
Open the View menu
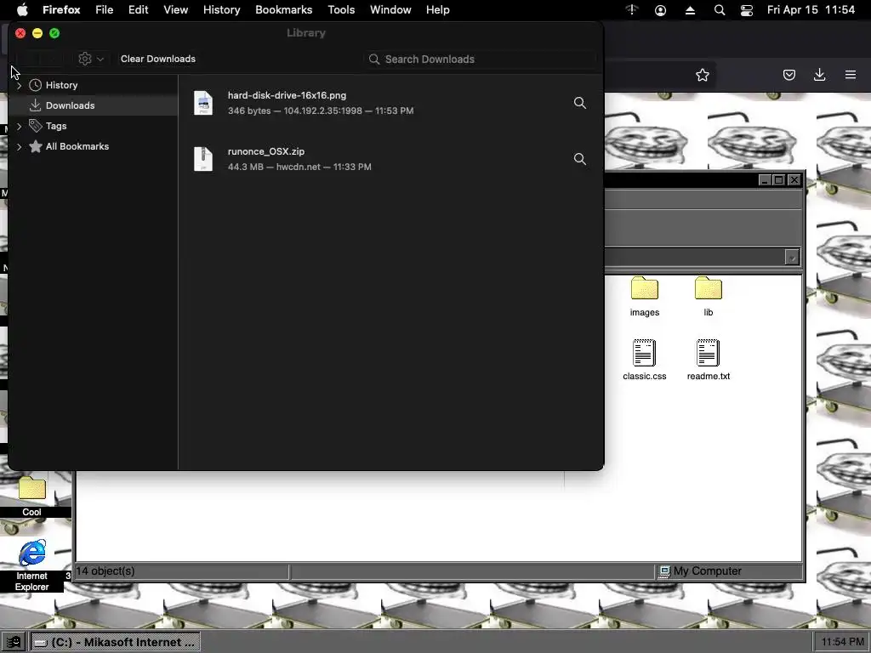tap(175, 10)
